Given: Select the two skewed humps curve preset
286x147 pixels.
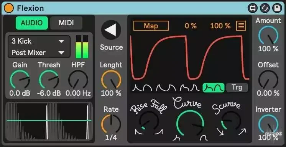Looking at the screenshot, I should (166, 88).
